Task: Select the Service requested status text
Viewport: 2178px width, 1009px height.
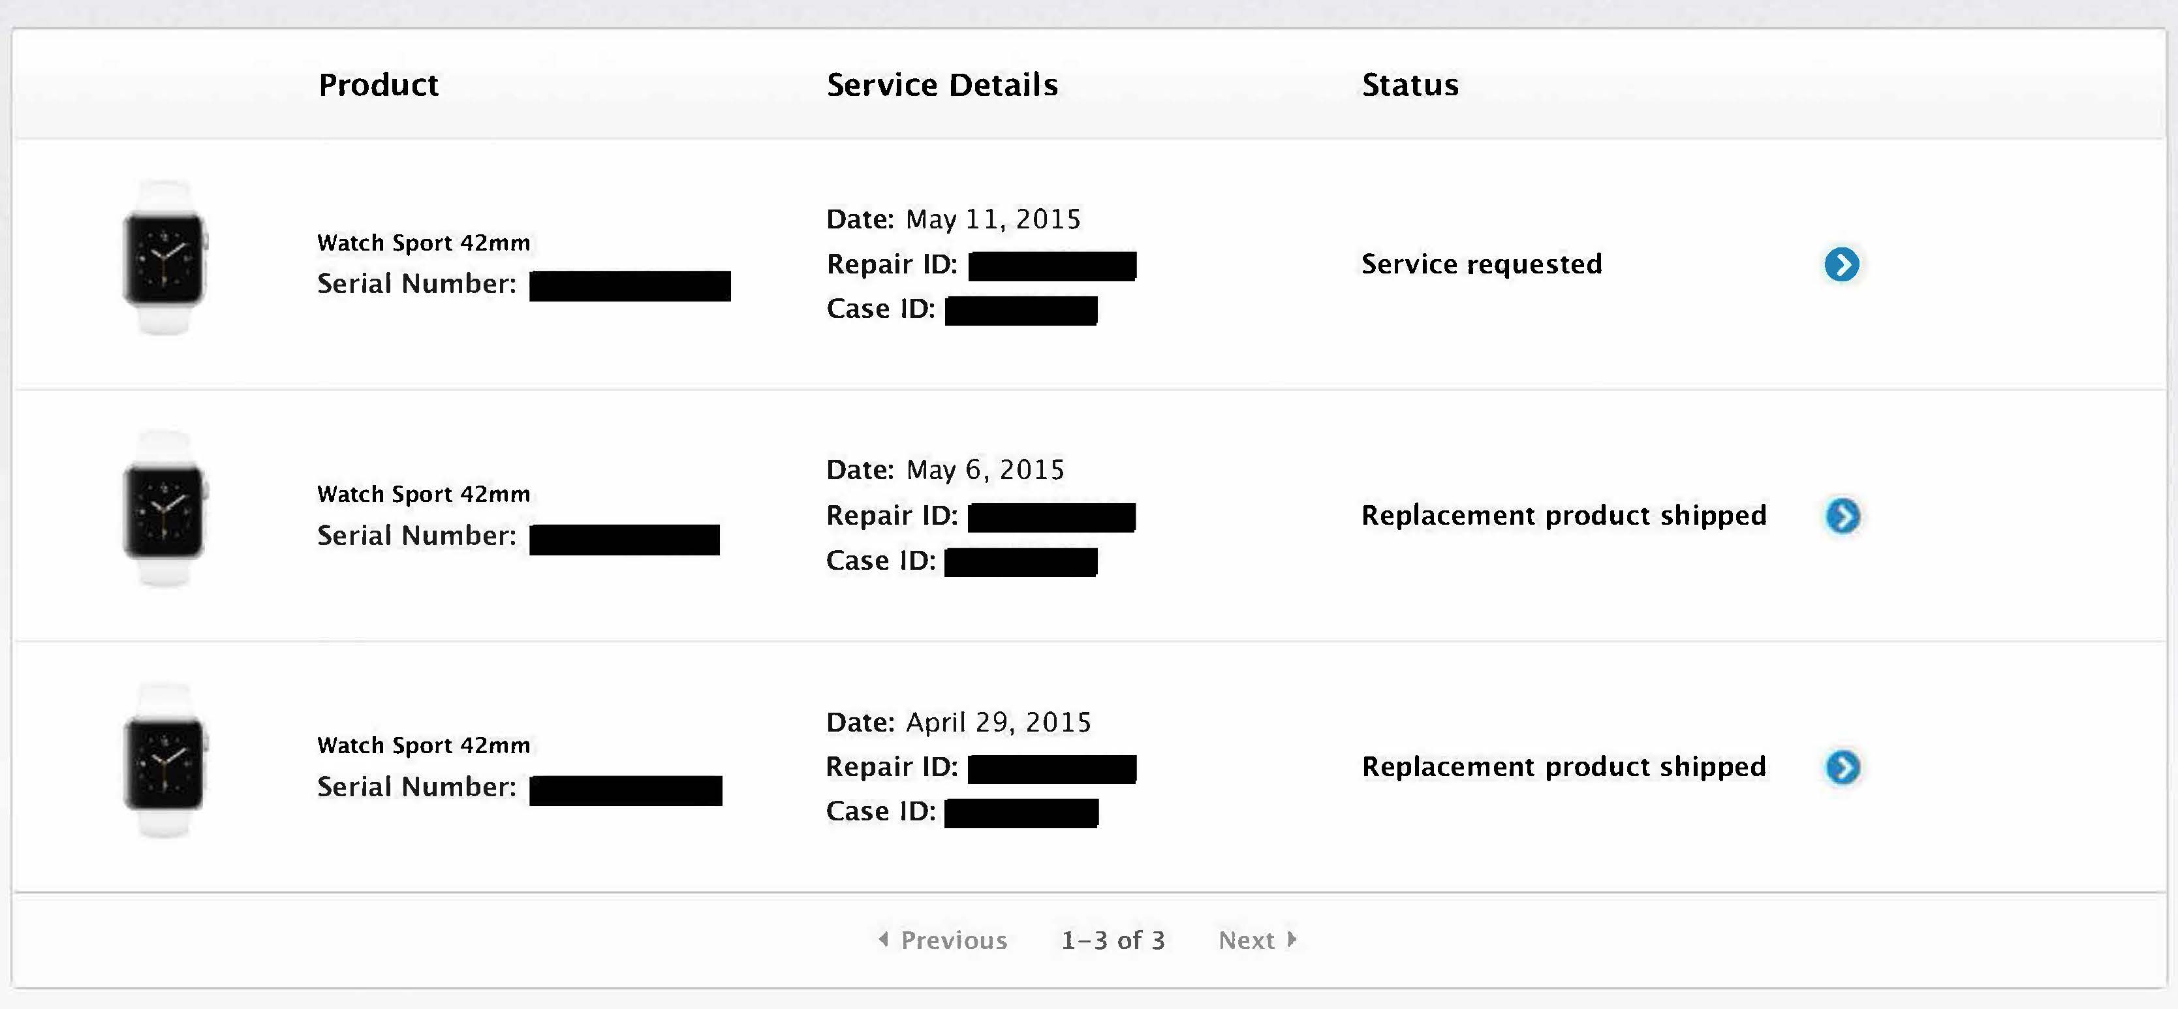Action: click(x=1482, y=264)
